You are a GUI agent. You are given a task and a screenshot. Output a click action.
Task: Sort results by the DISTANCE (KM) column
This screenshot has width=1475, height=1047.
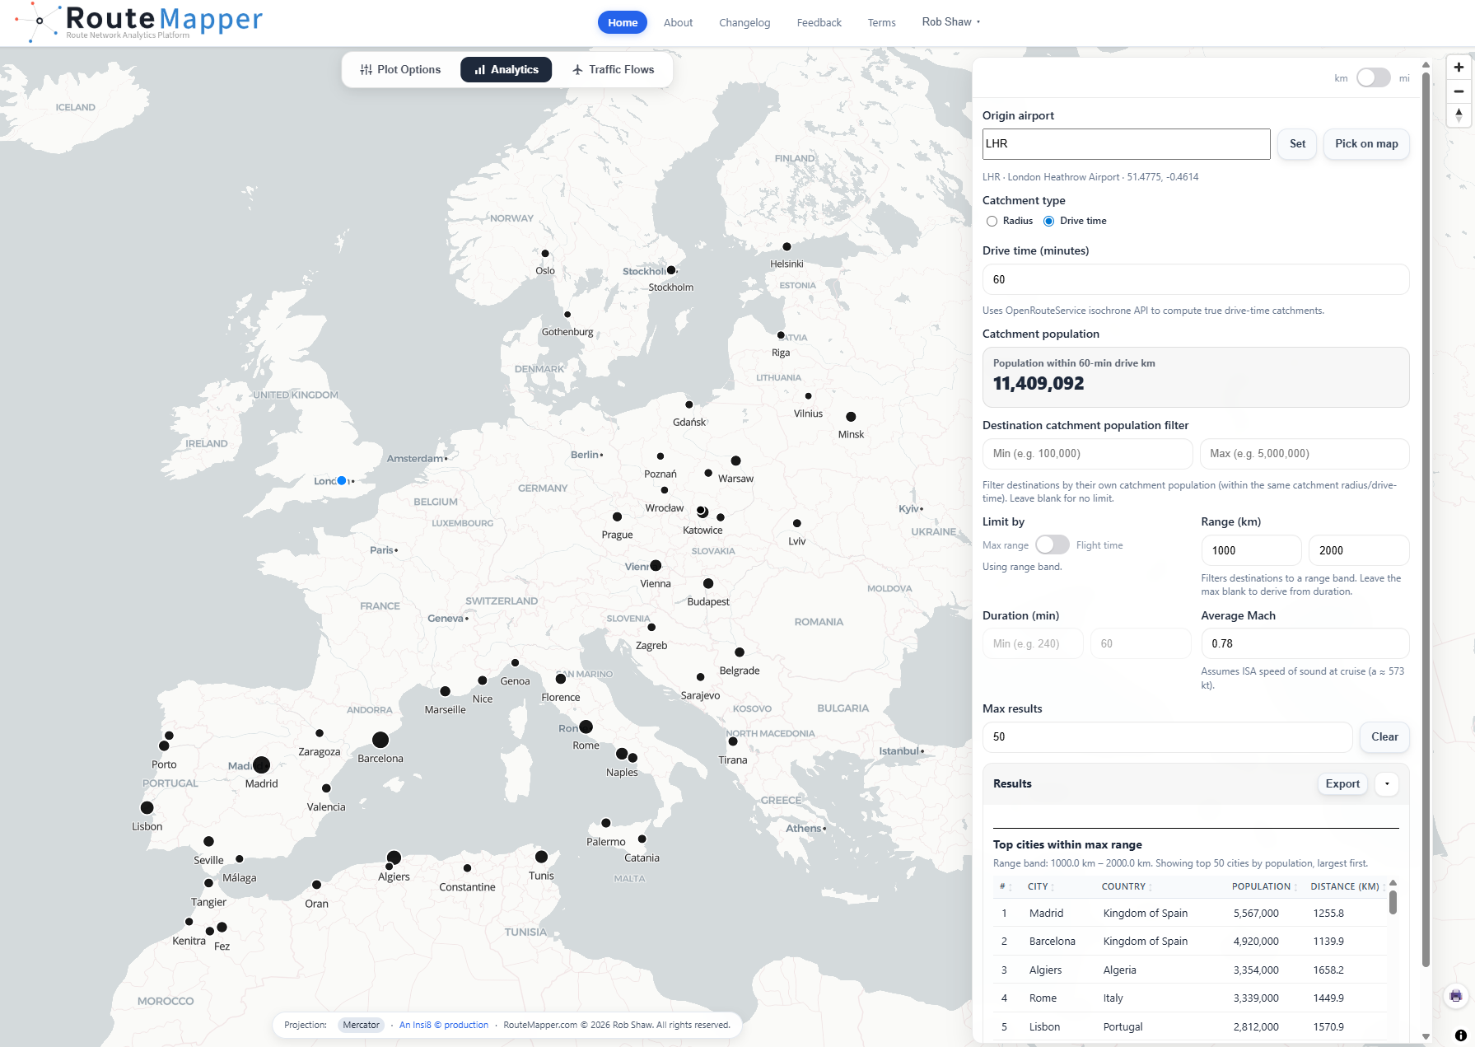[x=1347, y=886]
